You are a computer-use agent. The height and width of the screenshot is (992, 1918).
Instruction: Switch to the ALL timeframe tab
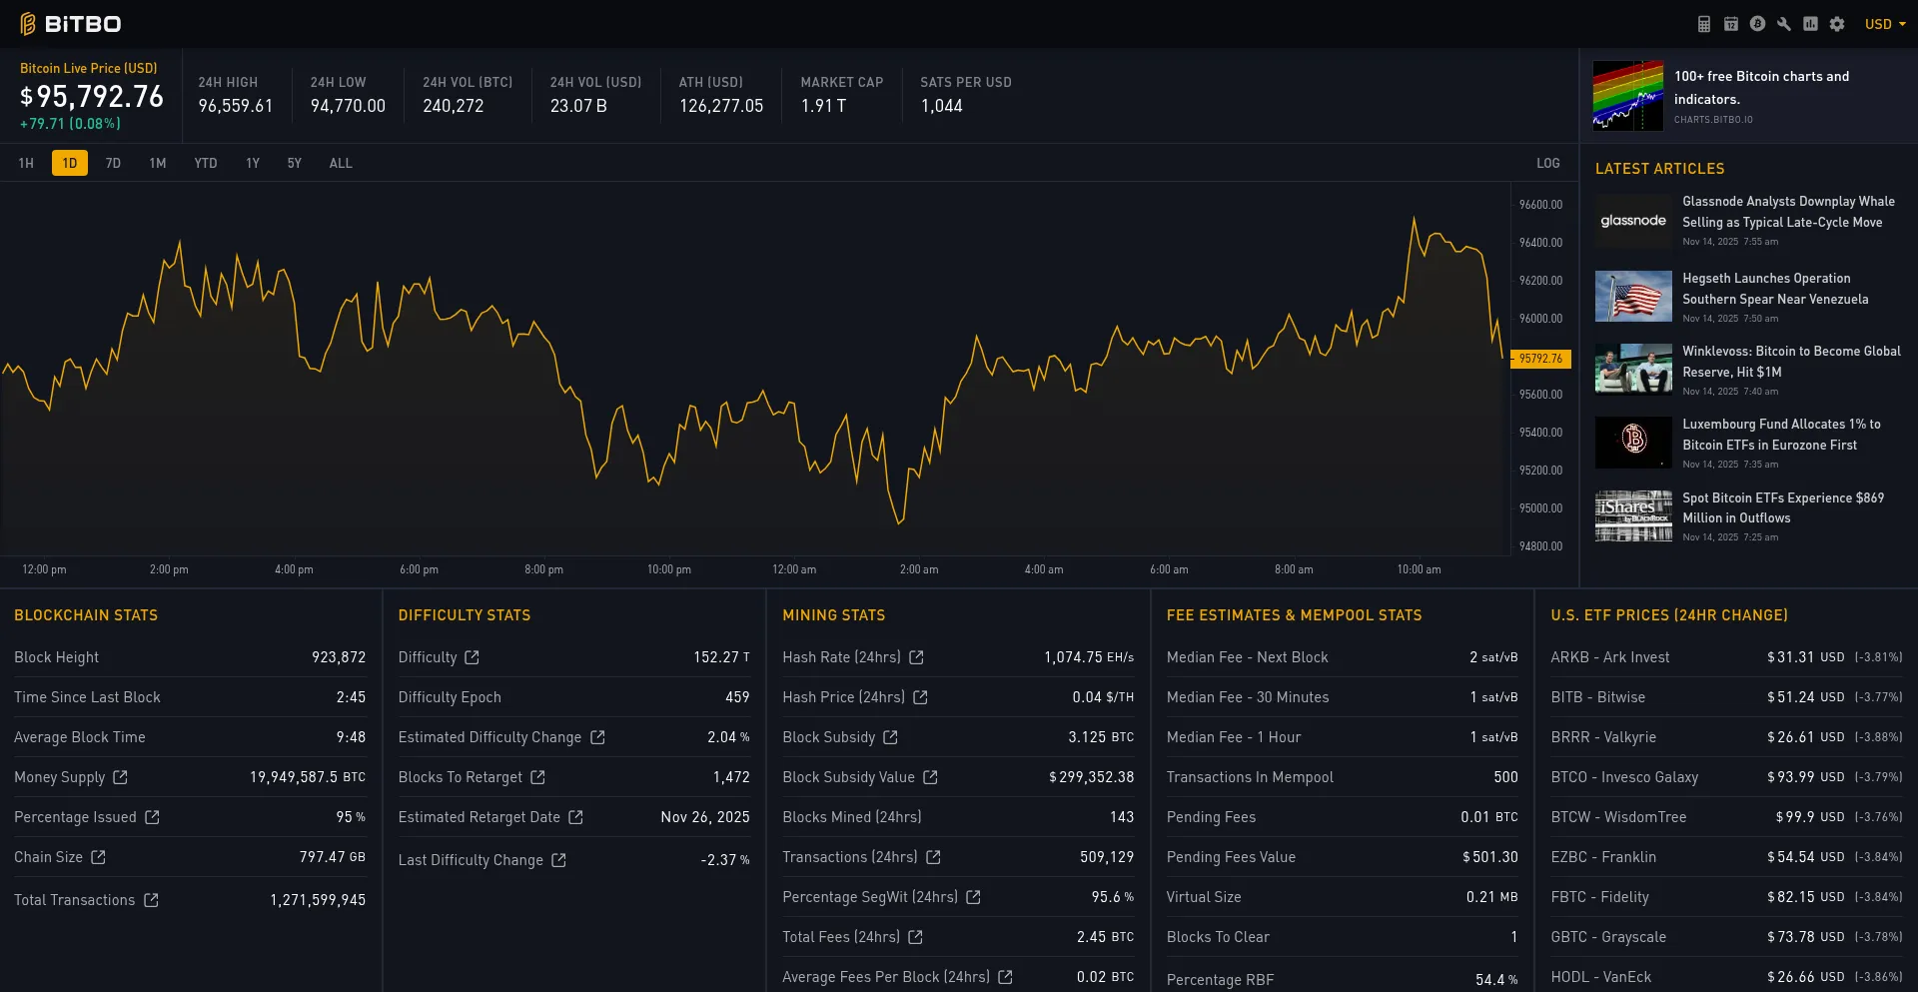coord(341,163)
